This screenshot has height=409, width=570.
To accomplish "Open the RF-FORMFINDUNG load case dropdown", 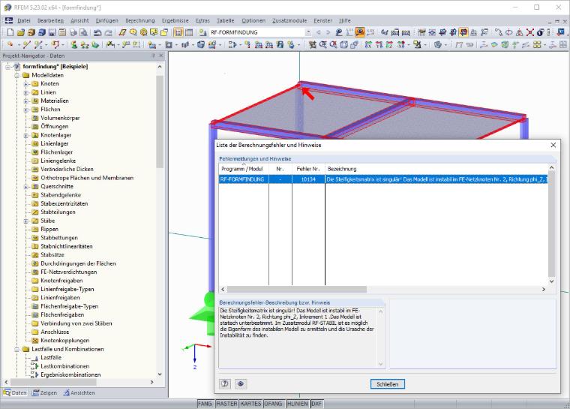I will 308,32.
